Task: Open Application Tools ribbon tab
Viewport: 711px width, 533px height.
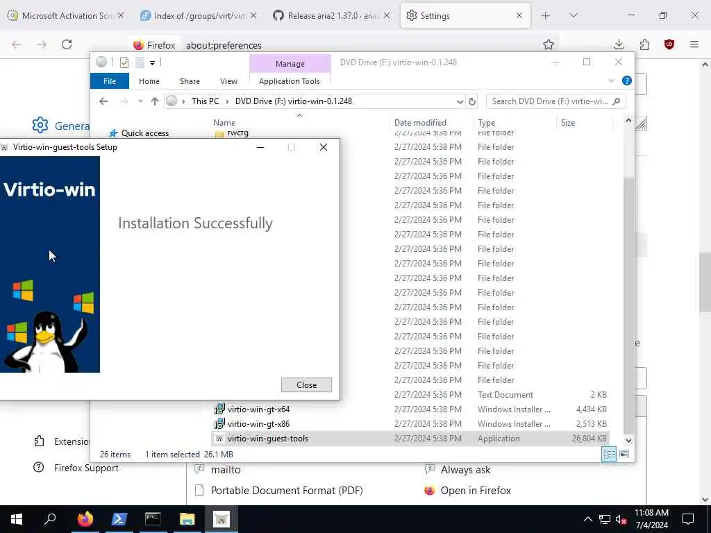Action: tap(290, 81)
